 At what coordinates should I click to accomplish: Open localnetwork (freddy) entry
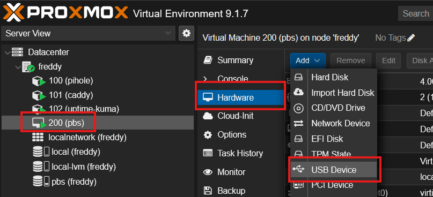tap(87, 137)
